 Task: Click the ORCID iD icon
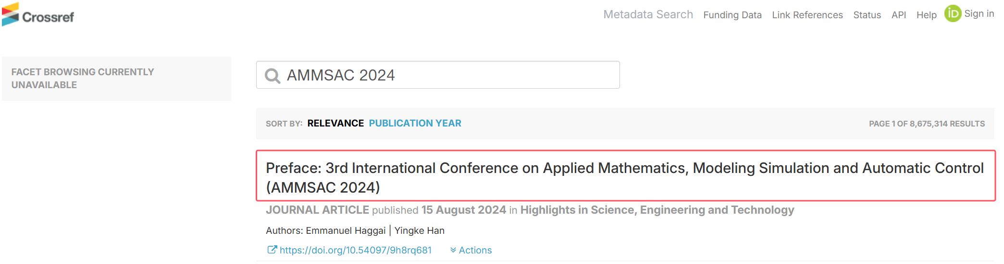[x=953, y=13]
